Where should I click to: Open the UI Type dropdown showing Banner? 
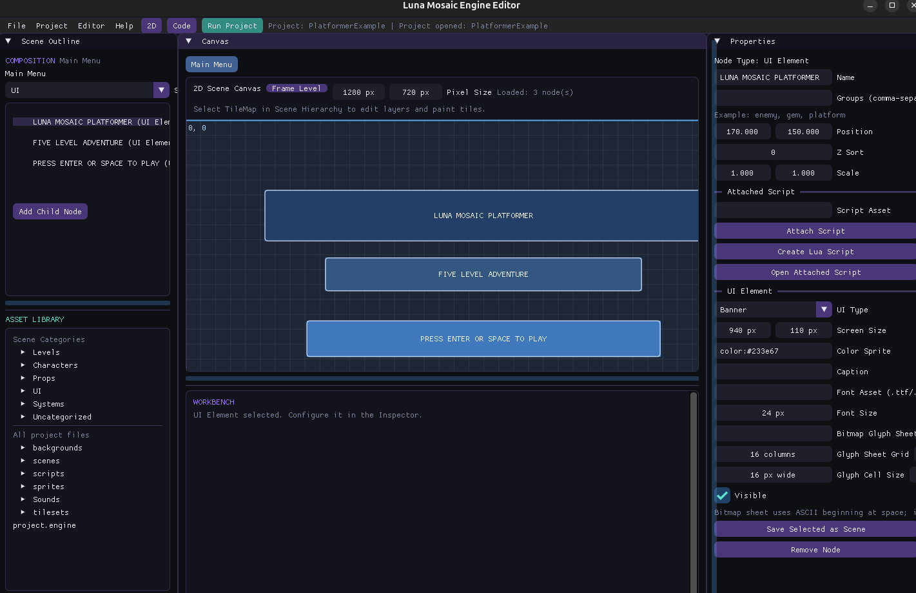[774, 310]
